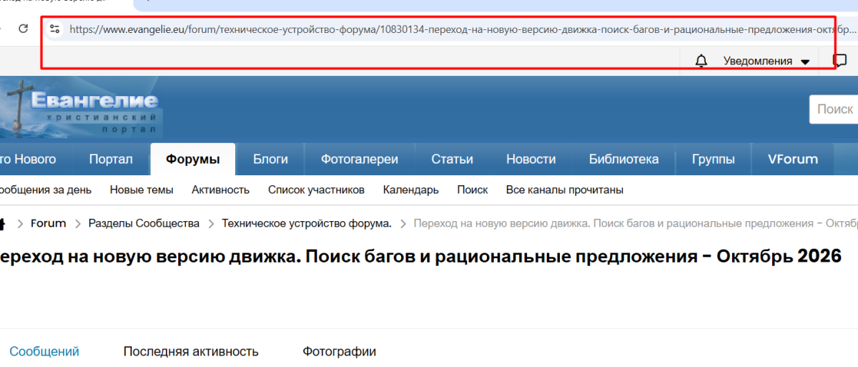This screenshot has width=858, height=367.
Task: Select the URL in the address bar
Action: click(462, 30)
